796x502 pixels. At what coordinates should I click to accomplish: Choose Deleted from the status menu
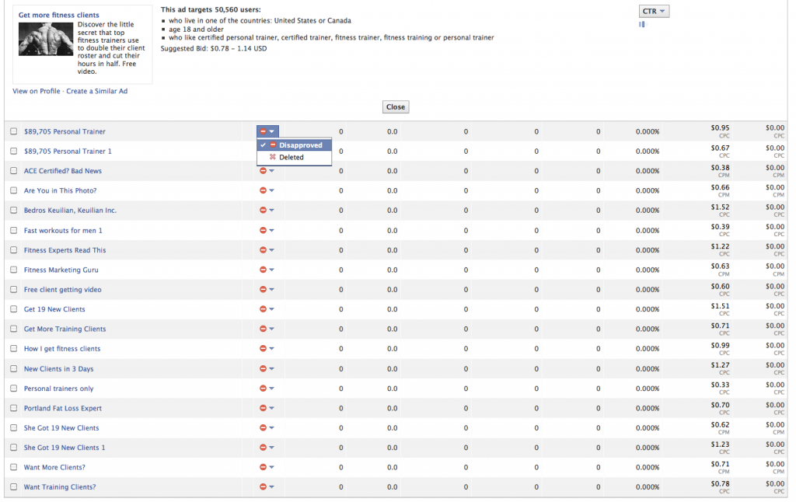(x=291, y=157)
